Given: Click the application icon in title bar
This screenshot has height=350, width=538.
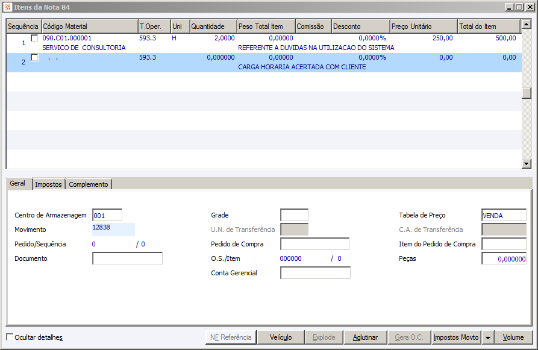Looking at the screenshot, I should 8,7.
